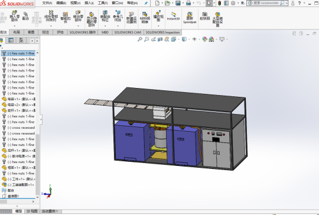Open the section view icon

click(160, 39)
